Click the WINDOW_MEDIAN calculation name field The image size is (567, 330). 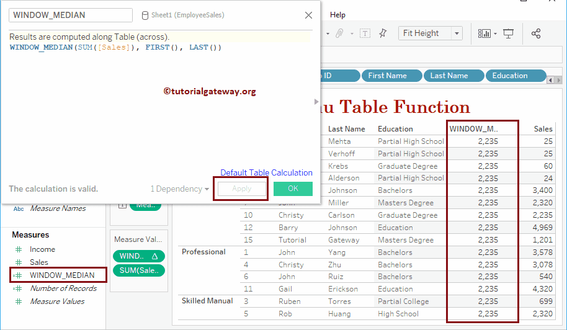pos(71,15)
